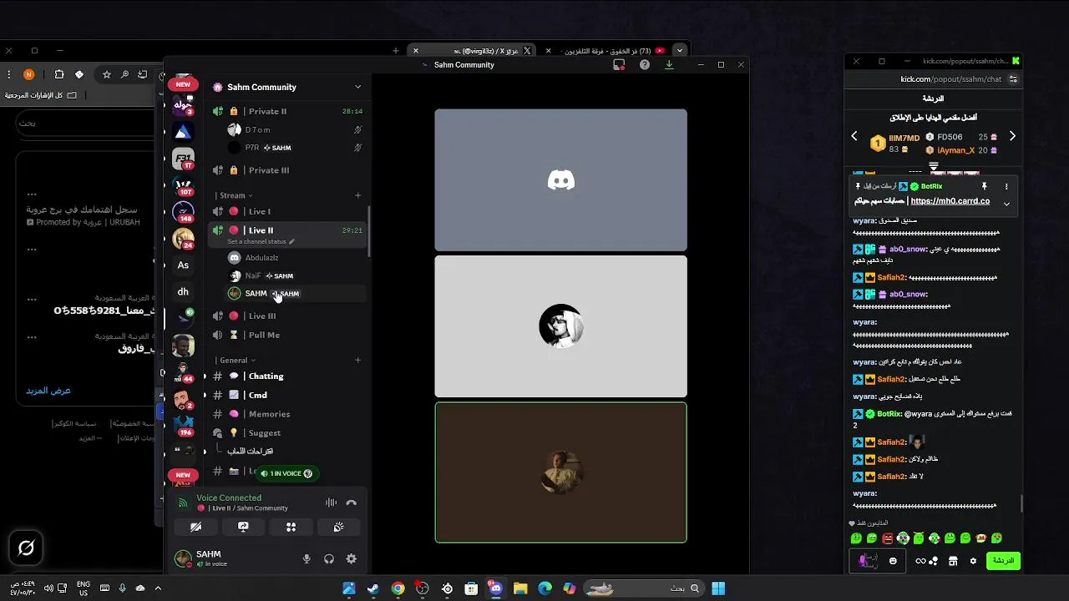The image size is (1069, 601).
Task: Edit channel status under Live II
Action: (x=261, y=242)
